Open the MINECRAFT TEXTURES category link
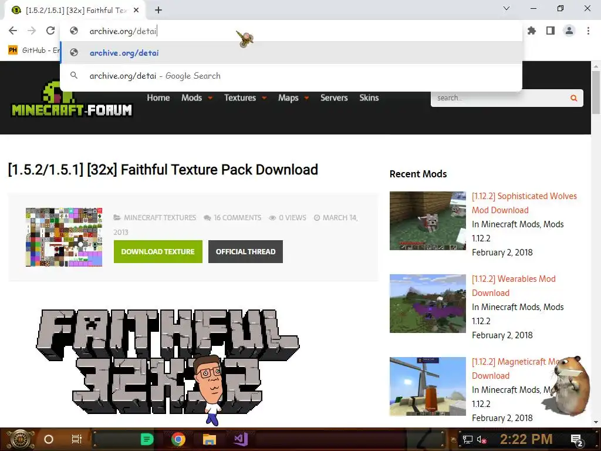 click(x=160, y=218)
